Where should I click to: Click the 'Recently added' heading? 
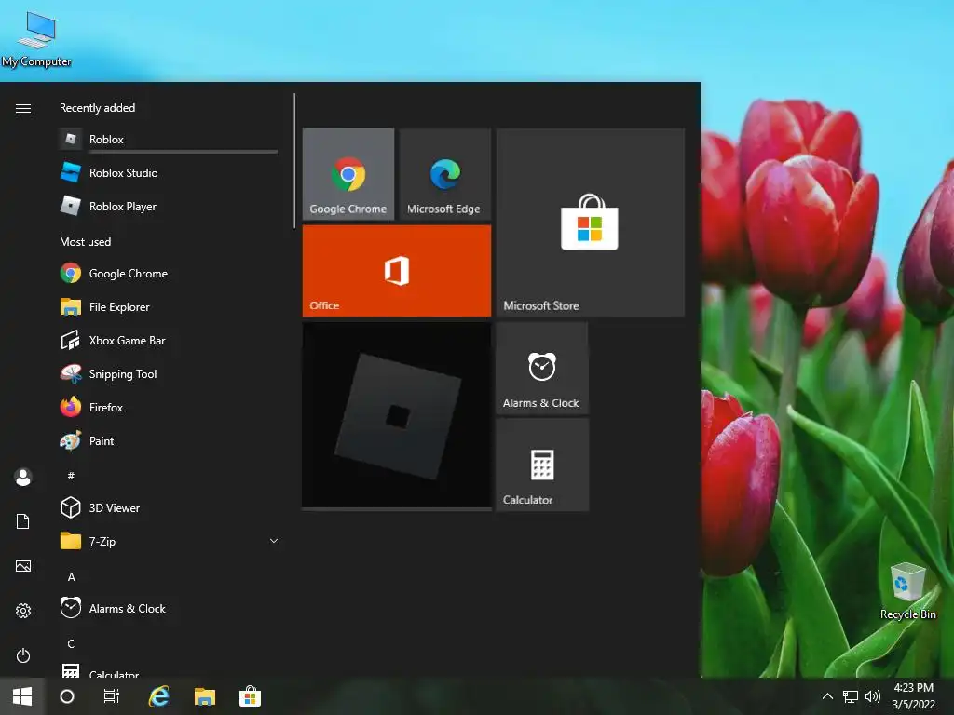click(x=97, y=108)
